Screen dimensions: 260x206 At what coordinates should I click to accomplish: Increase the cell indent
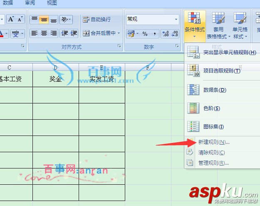[74, 33]
